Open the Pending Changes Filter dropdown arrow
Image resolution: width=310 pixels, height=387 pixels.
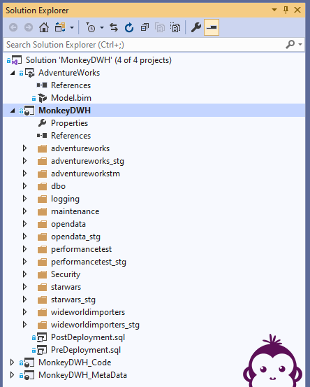tap(102, 27)
